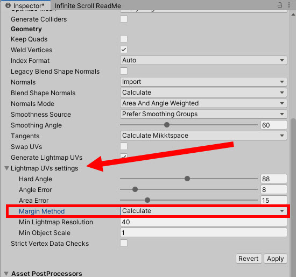296x277 pixels.
Task: Open the Normals Import dropdown
Action: point(203,82)
